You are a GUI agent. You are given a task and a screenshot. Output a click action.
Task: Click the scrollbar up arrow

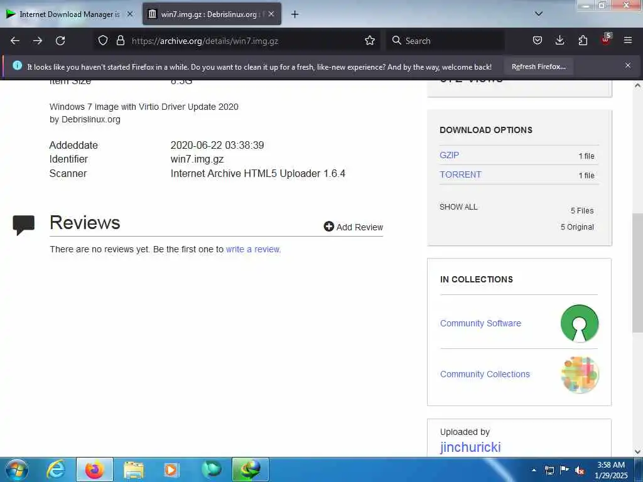pyautogui.click(x=637, y=85)
